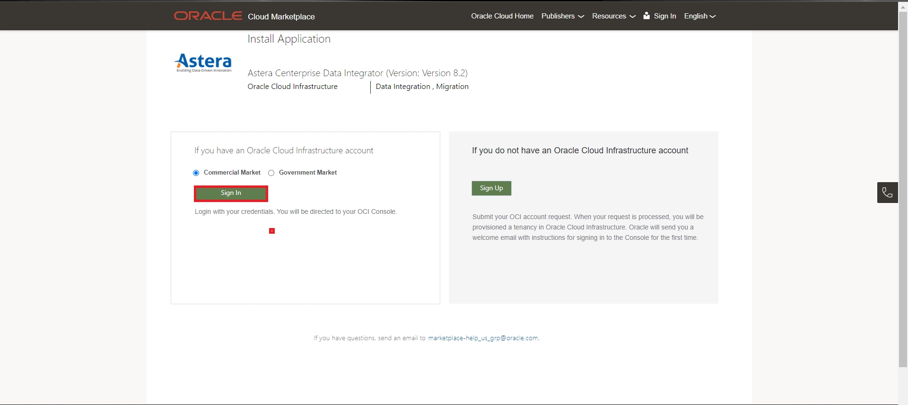The height and width of the screenshot is (405, 908).
Task: Expand the Publishers dropdown menu
Action: click(562, 16)
